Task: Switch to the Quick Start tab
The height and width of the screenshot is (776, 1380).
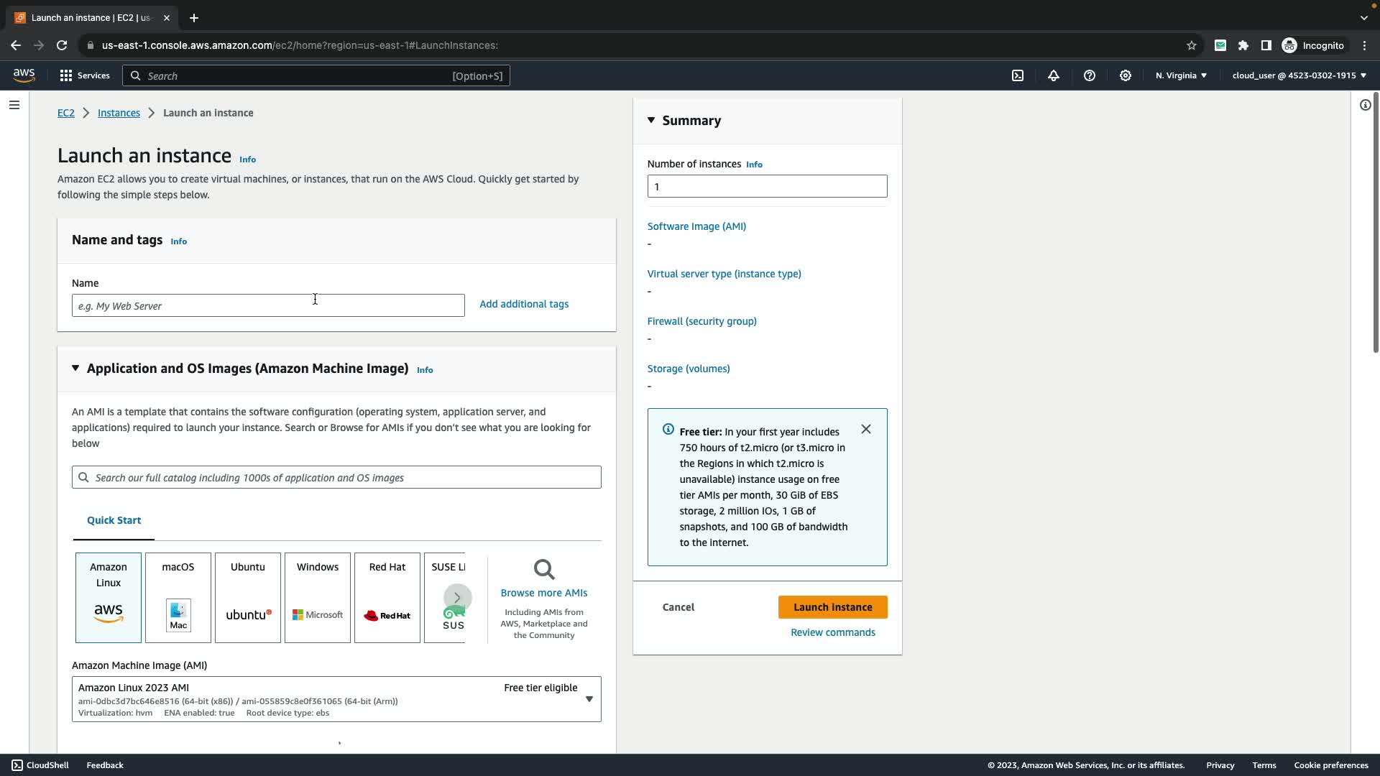Action: 114,520
